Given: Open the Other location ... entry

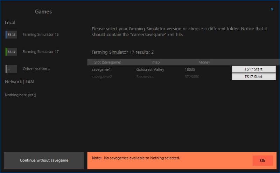Looking at the screenshot, I should click(36, 69).
